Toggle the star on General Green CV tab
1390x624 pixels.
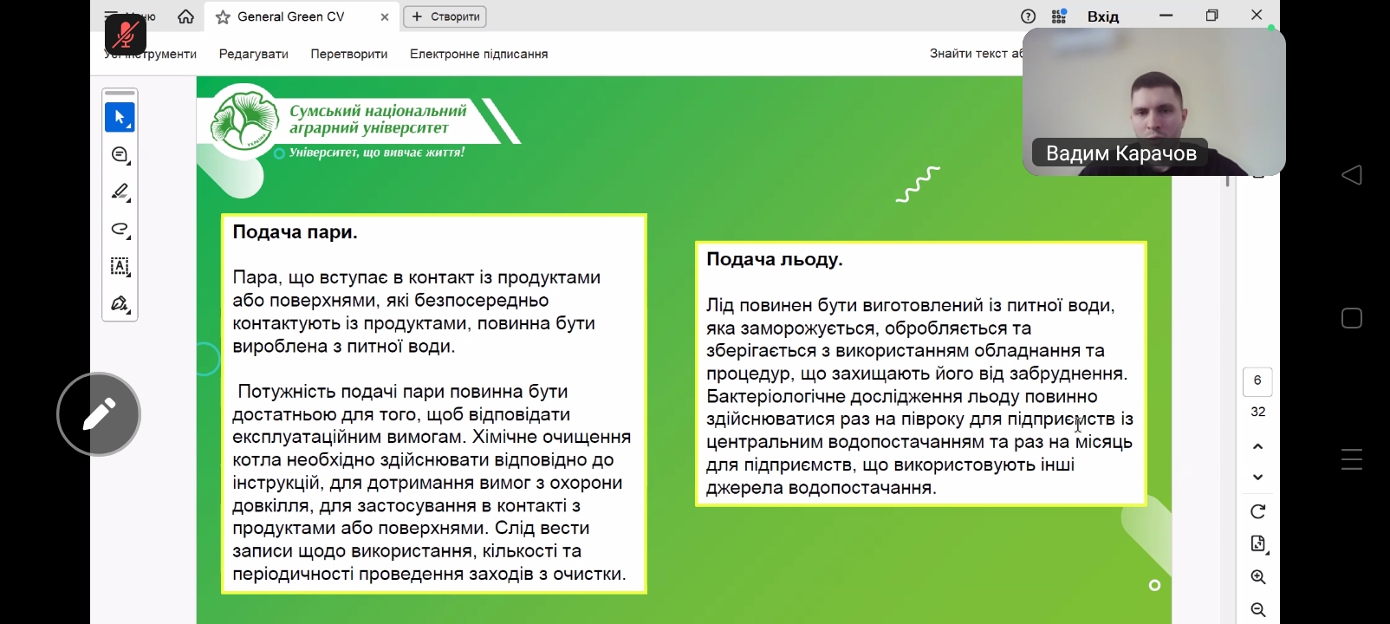coord(223,17)
